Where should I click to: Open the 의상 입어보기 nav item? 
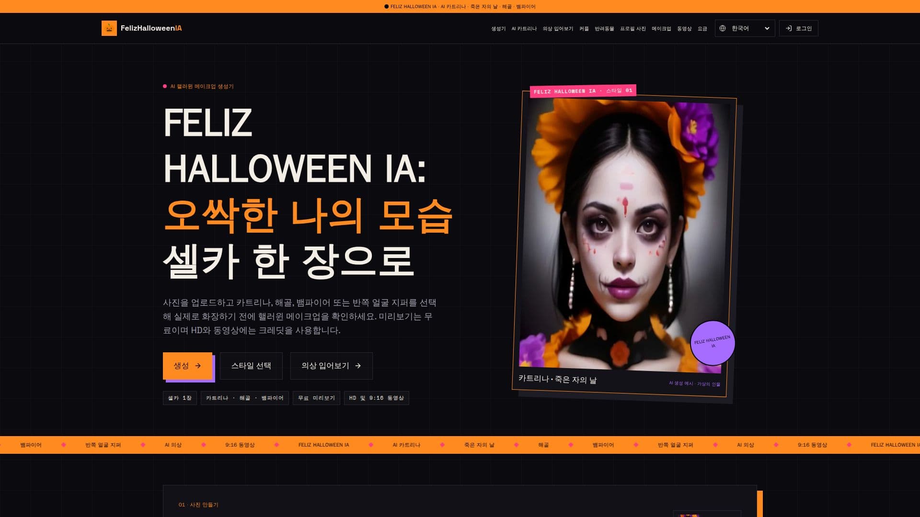pyautogui.click(x=558, y=29)
